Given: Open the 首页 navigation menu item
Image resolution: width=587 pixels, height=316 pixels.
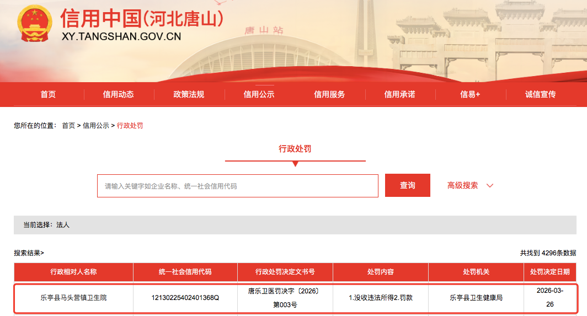Looking at the screenshot, I should [48, 94].
